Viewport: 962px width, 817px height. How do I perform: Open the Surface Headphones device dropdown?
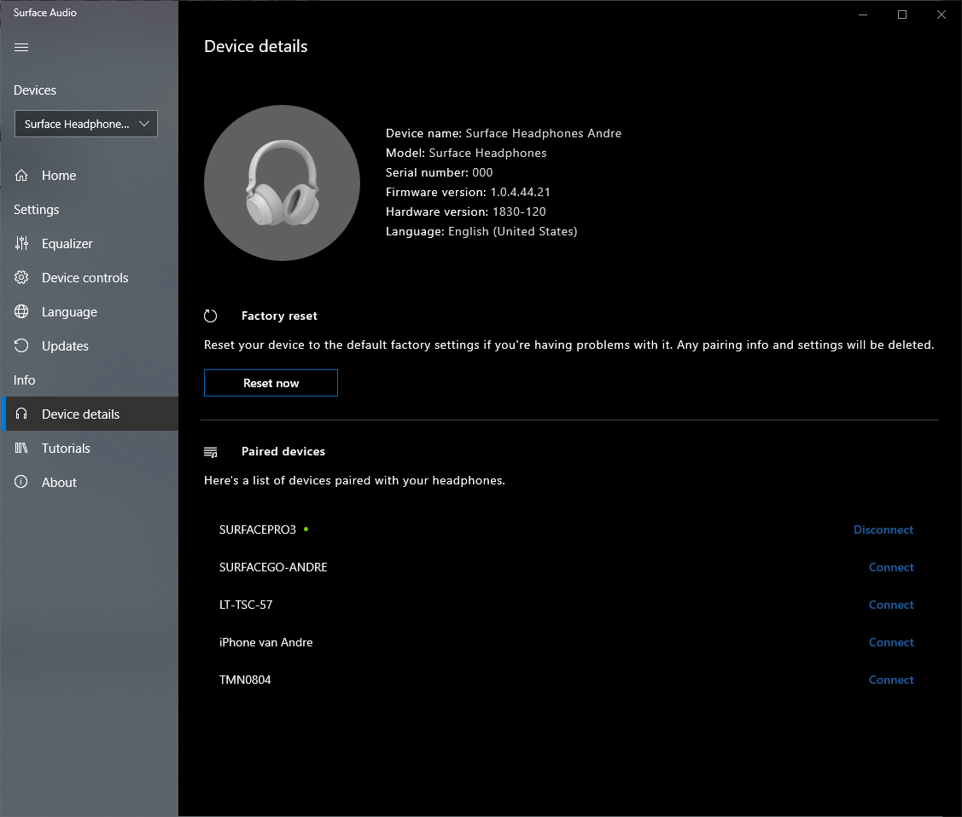pyautogui.click(x=86, y=124)
